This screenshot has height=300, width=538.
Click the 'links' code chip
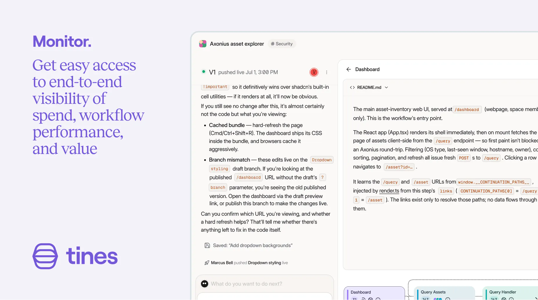(x=446, y=191)
